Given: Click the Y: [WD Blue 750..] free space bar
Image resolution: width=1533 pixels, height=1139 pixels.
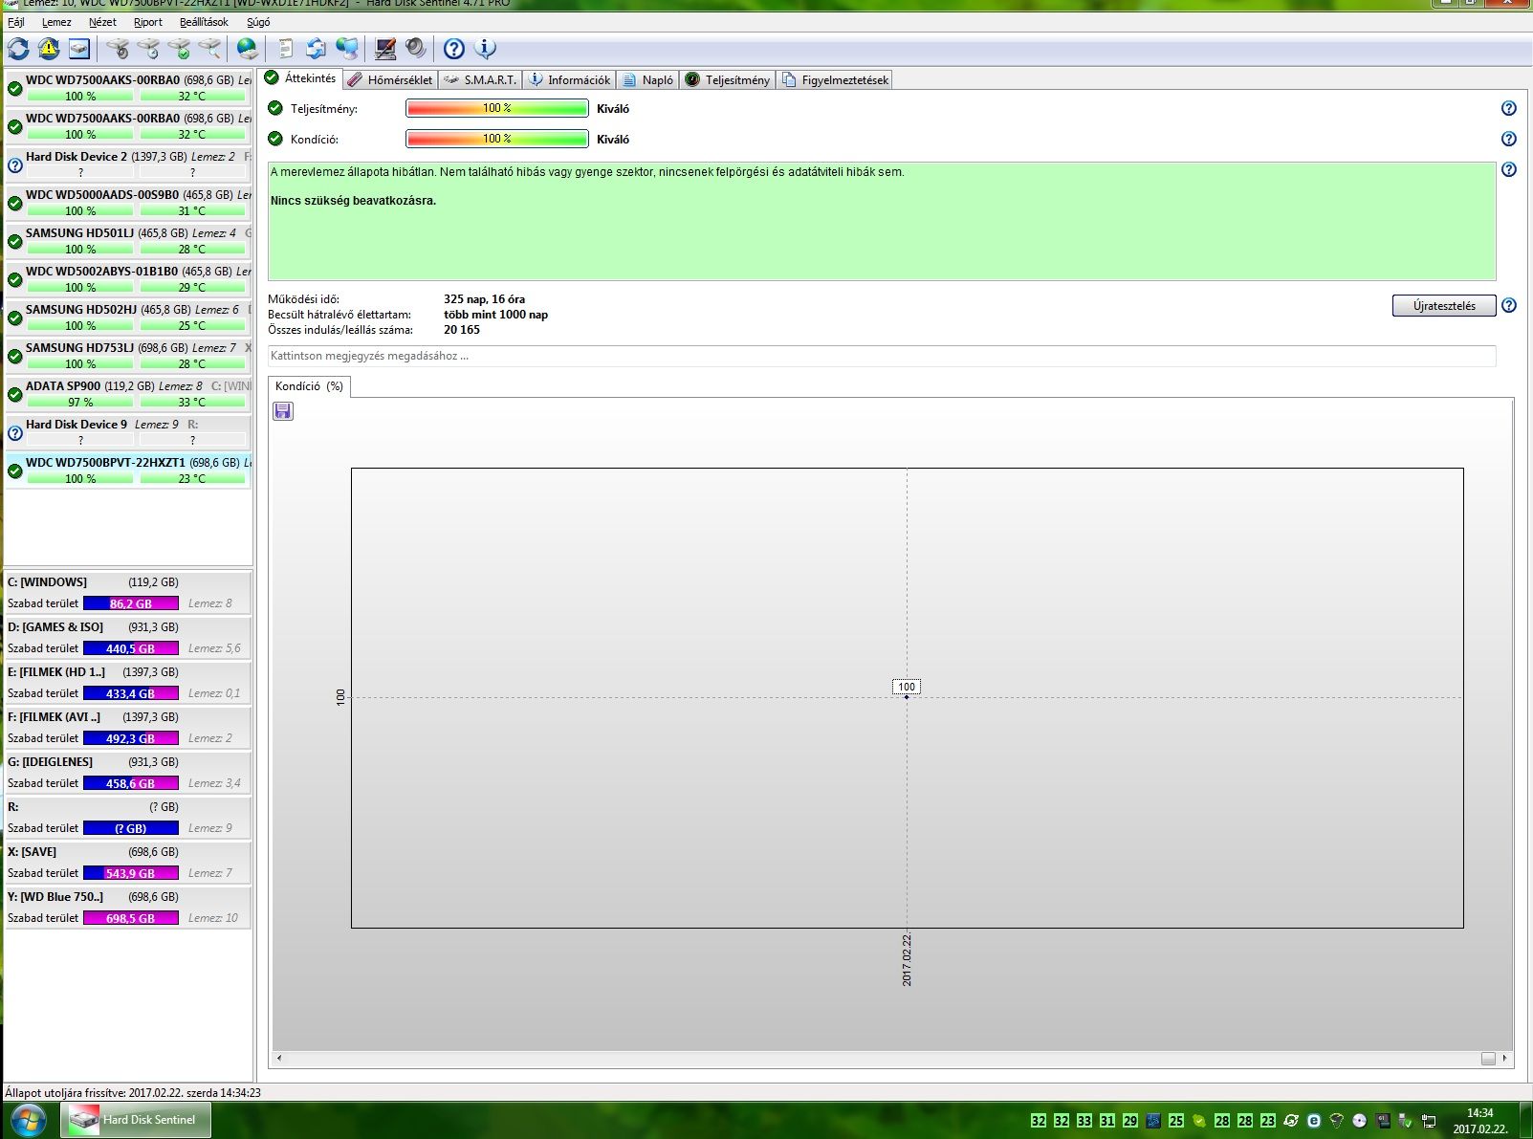Looking at the screenshot, I should pyautogui.click(x=131, y=918).
